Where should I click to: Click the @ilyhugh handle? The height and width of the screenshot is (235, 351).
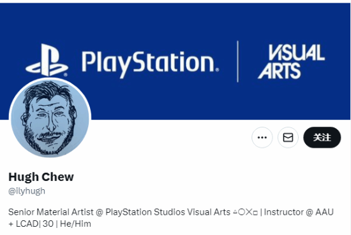[27, 191]
